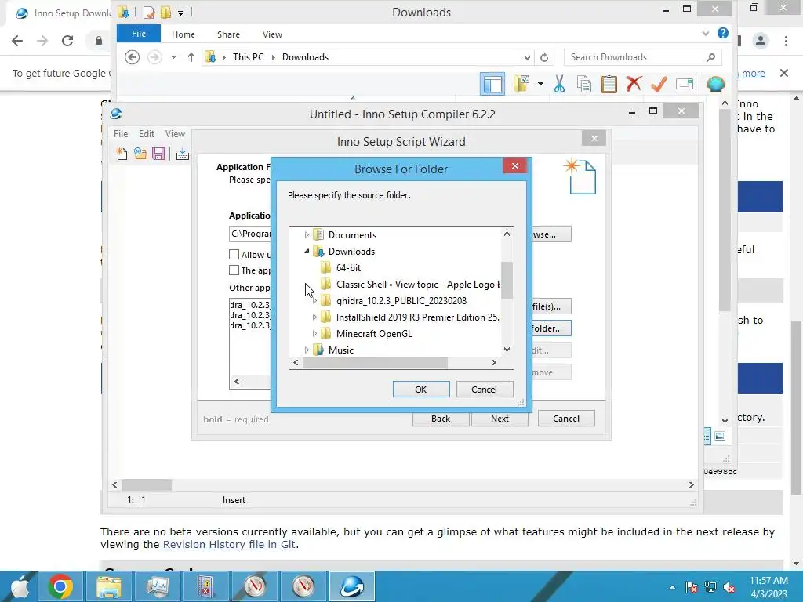Open the Explorer Share tab

tap(228, 34)
